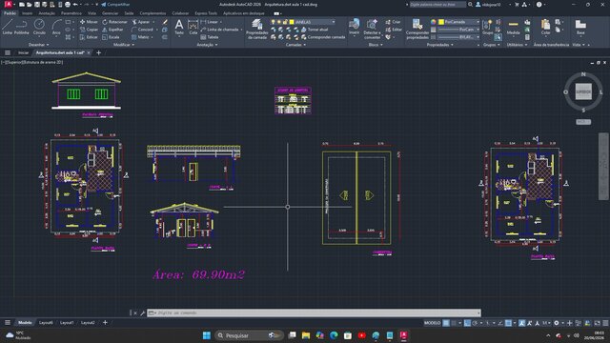Screen dimensions: 610x343
Task: Switch to the Iniciar file tab
Action: coord(23,52)
